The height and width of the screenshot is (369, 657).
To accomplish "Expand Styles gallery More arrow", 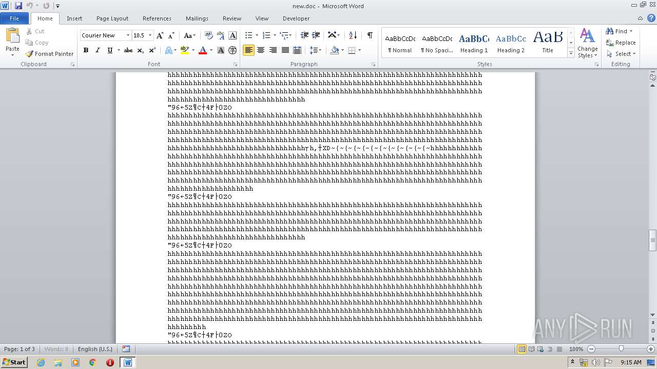I will (571, 53).
